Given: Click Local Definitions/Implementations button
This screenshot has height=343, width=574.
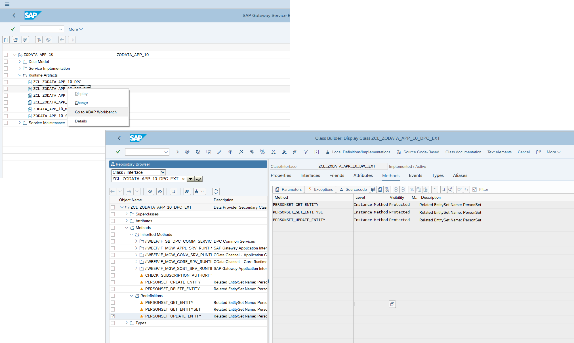Looking at the screenshot, I should click(x=358, y=152).
